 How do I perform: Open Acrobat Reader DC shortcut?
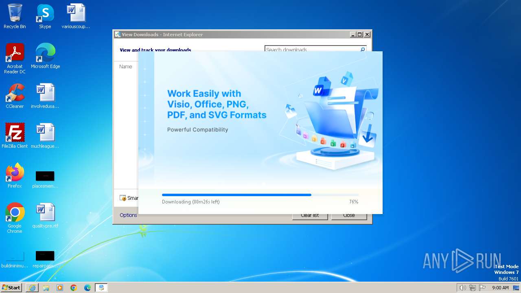[x=15, y=59]
